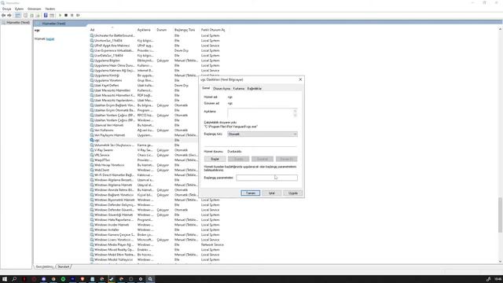Select the vgc service row
Image resolution: width=503 pixels, height=283 pixels.
click(x=144, y=140)
